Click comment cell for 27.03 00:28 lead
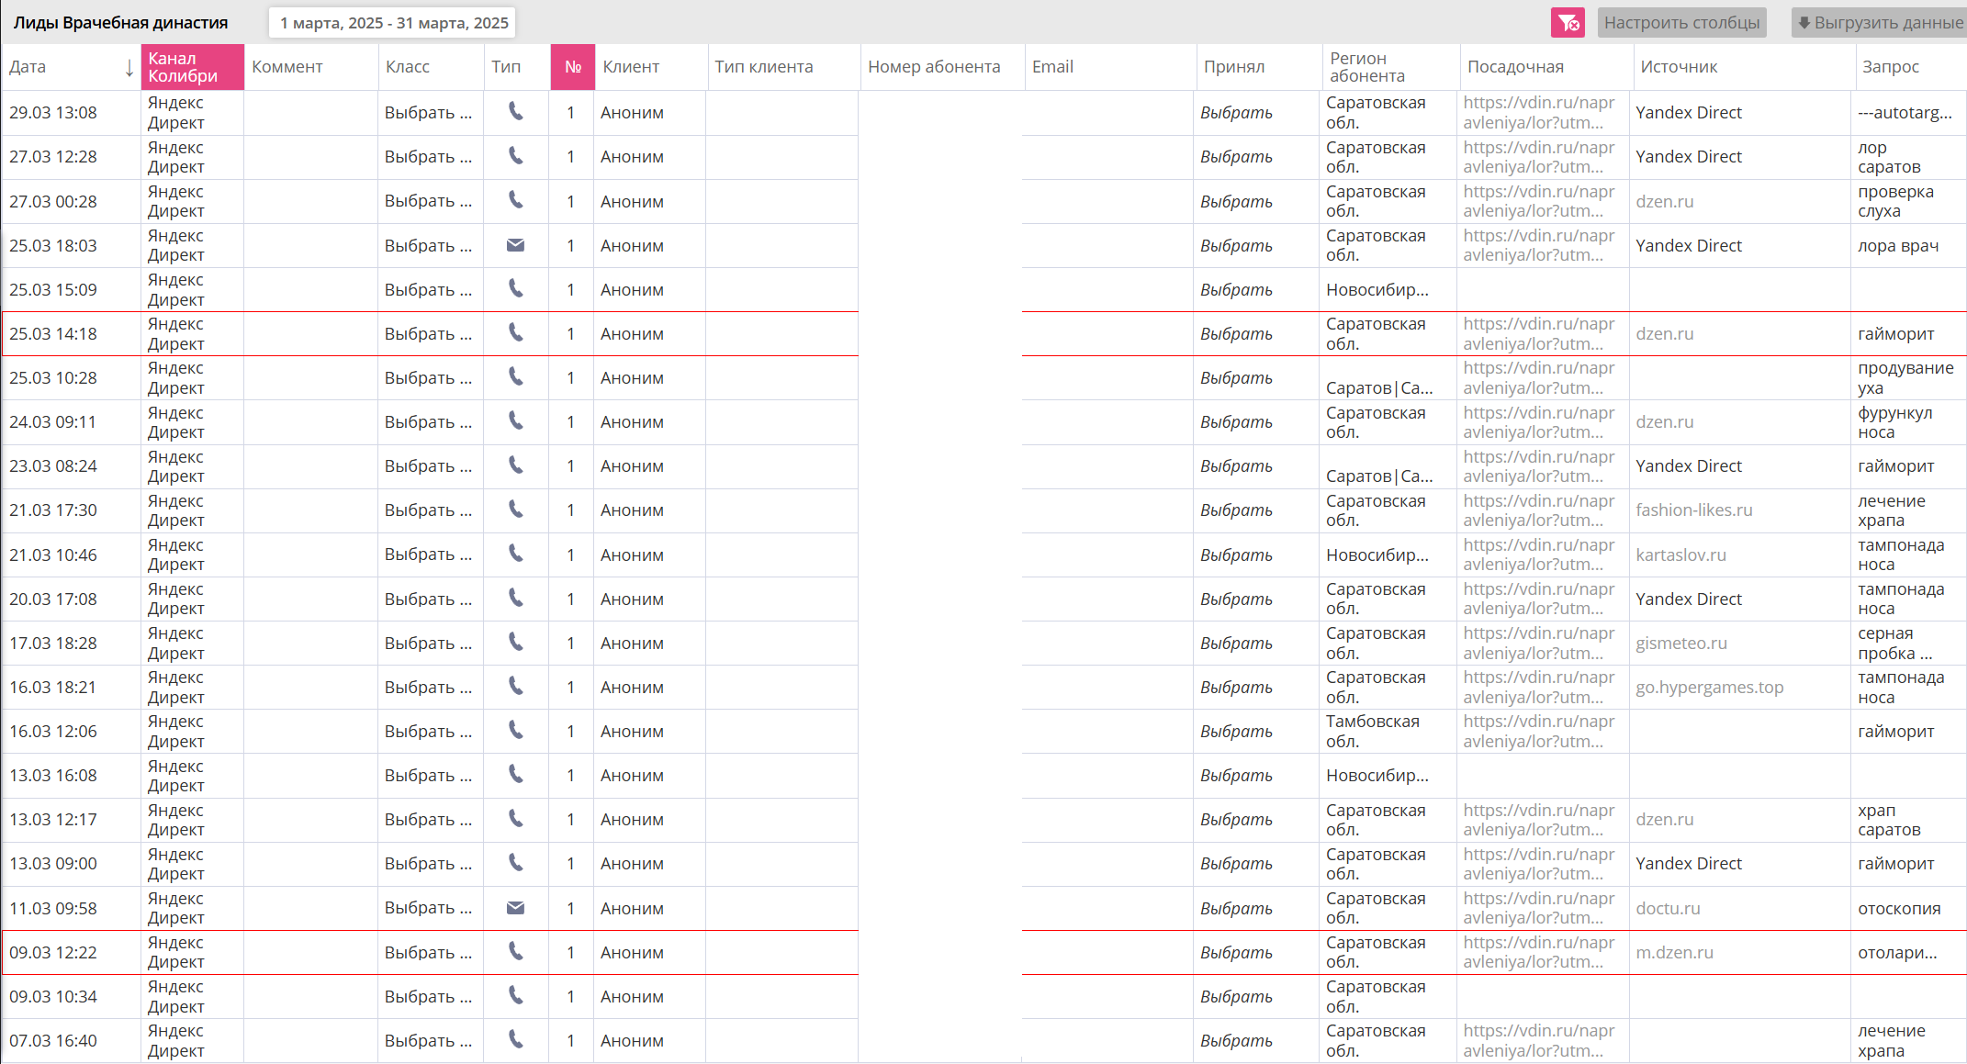This screenshot has height=1064, width=1967. (x=311, y=201)
